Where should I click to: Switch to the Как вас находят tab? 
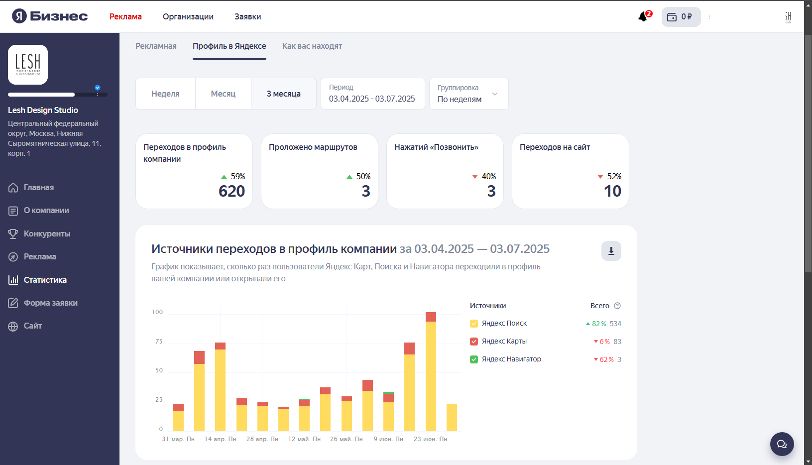312,46
